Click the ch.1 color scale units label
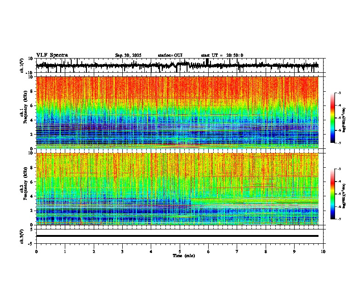 tap(344, 120)
